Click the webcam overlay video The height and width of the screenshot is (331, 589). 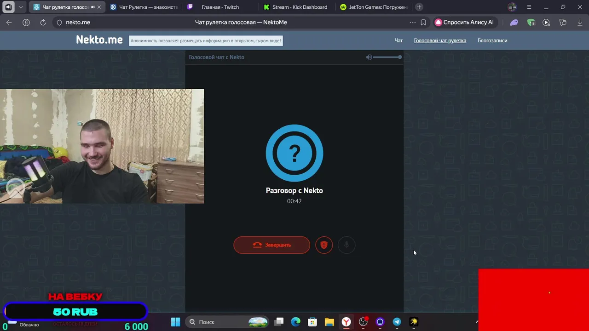(102, 146)
